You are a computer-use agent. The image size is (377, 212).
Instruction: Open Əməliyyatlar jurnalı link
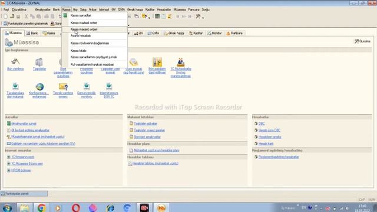pos(24,124)
